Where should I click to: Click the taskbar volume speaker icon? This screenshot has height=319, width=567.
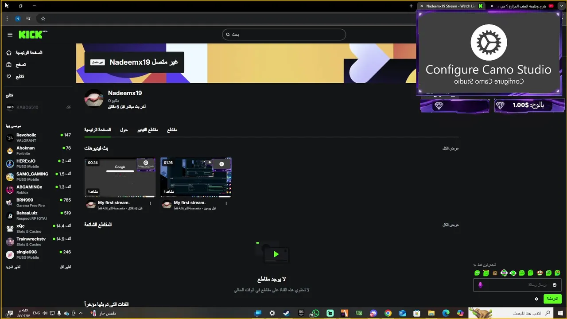click(x=45, y=313)
